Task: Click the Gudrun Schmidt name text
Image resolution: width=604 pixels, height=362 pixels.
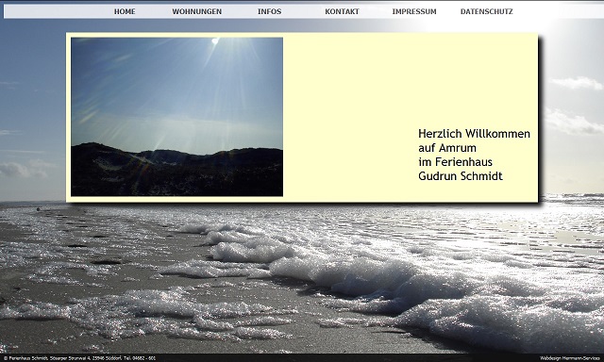Action: (x=461, y=176)
